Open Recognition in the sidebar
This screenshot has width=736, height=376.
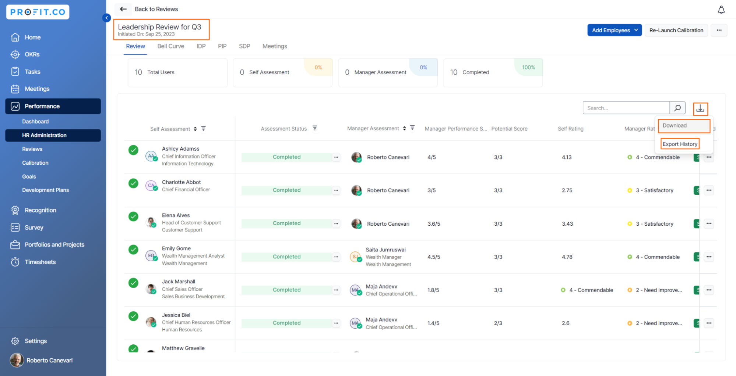[x=40, y=210]
